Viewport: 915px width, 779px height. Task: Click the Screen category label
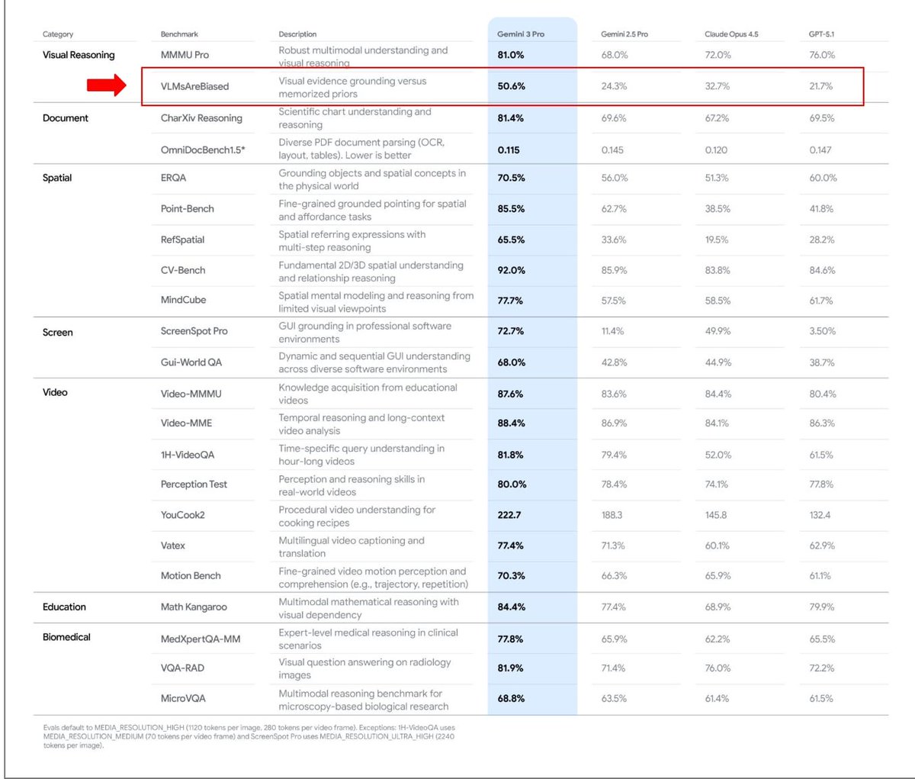click(x=58, y=333)
